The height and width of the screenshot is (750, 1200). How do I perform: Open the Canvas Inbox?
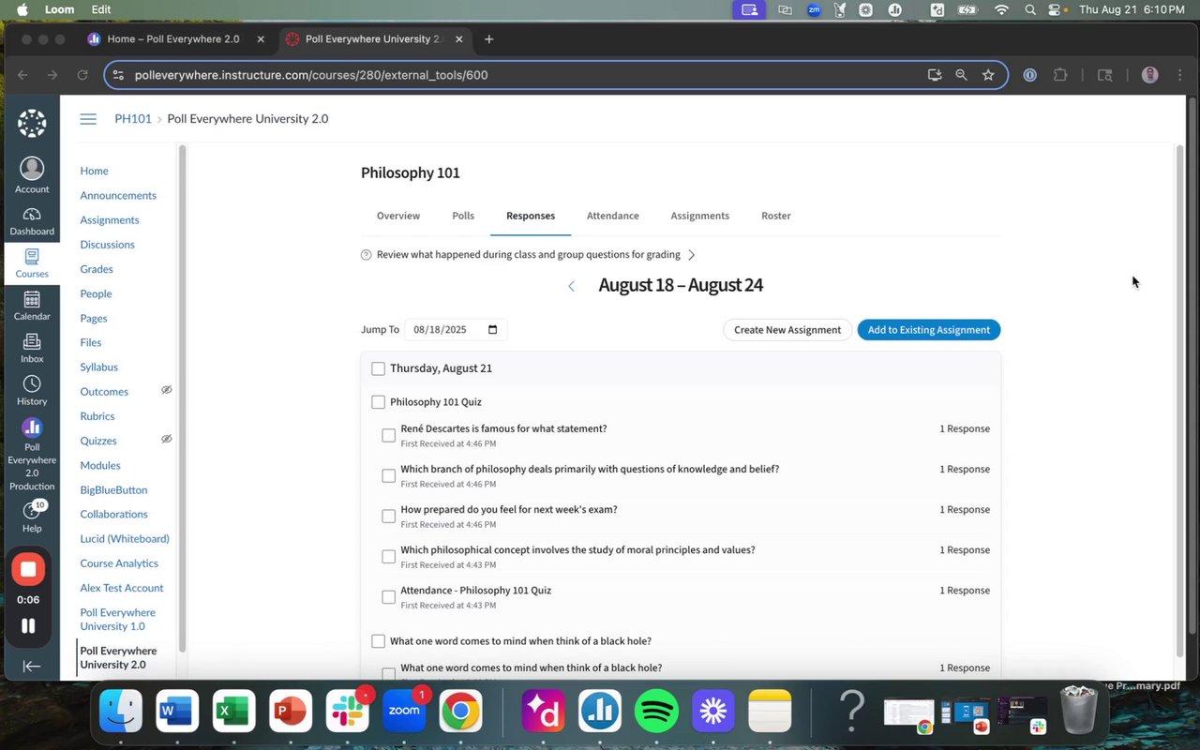(32, 348)
